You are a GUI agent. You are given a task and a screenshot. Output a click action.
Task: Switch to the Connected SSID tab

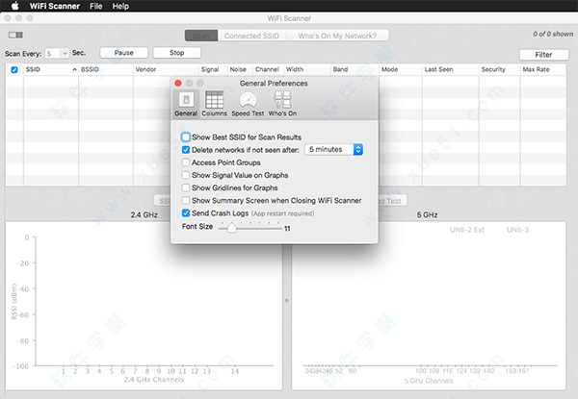click(251, 36)
